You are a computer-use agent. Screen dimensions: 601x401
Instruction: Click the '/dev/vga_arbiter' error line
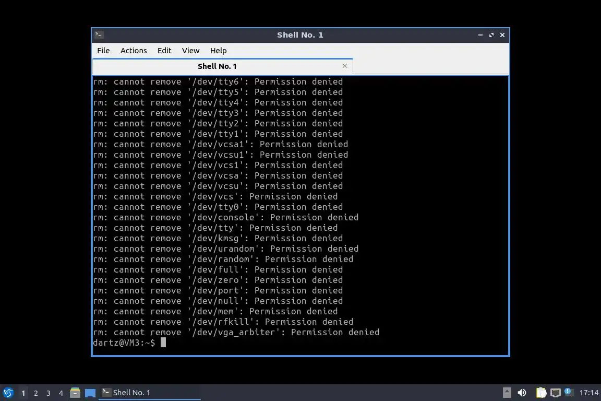coord(236,332)
